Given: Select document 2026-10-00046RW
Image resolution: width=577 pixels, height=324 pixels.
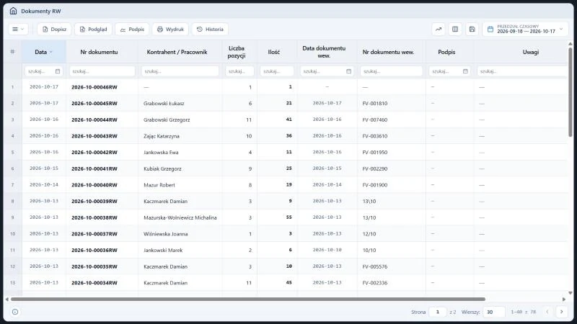Looking at the screenshot, I should [x=94, y=87].
